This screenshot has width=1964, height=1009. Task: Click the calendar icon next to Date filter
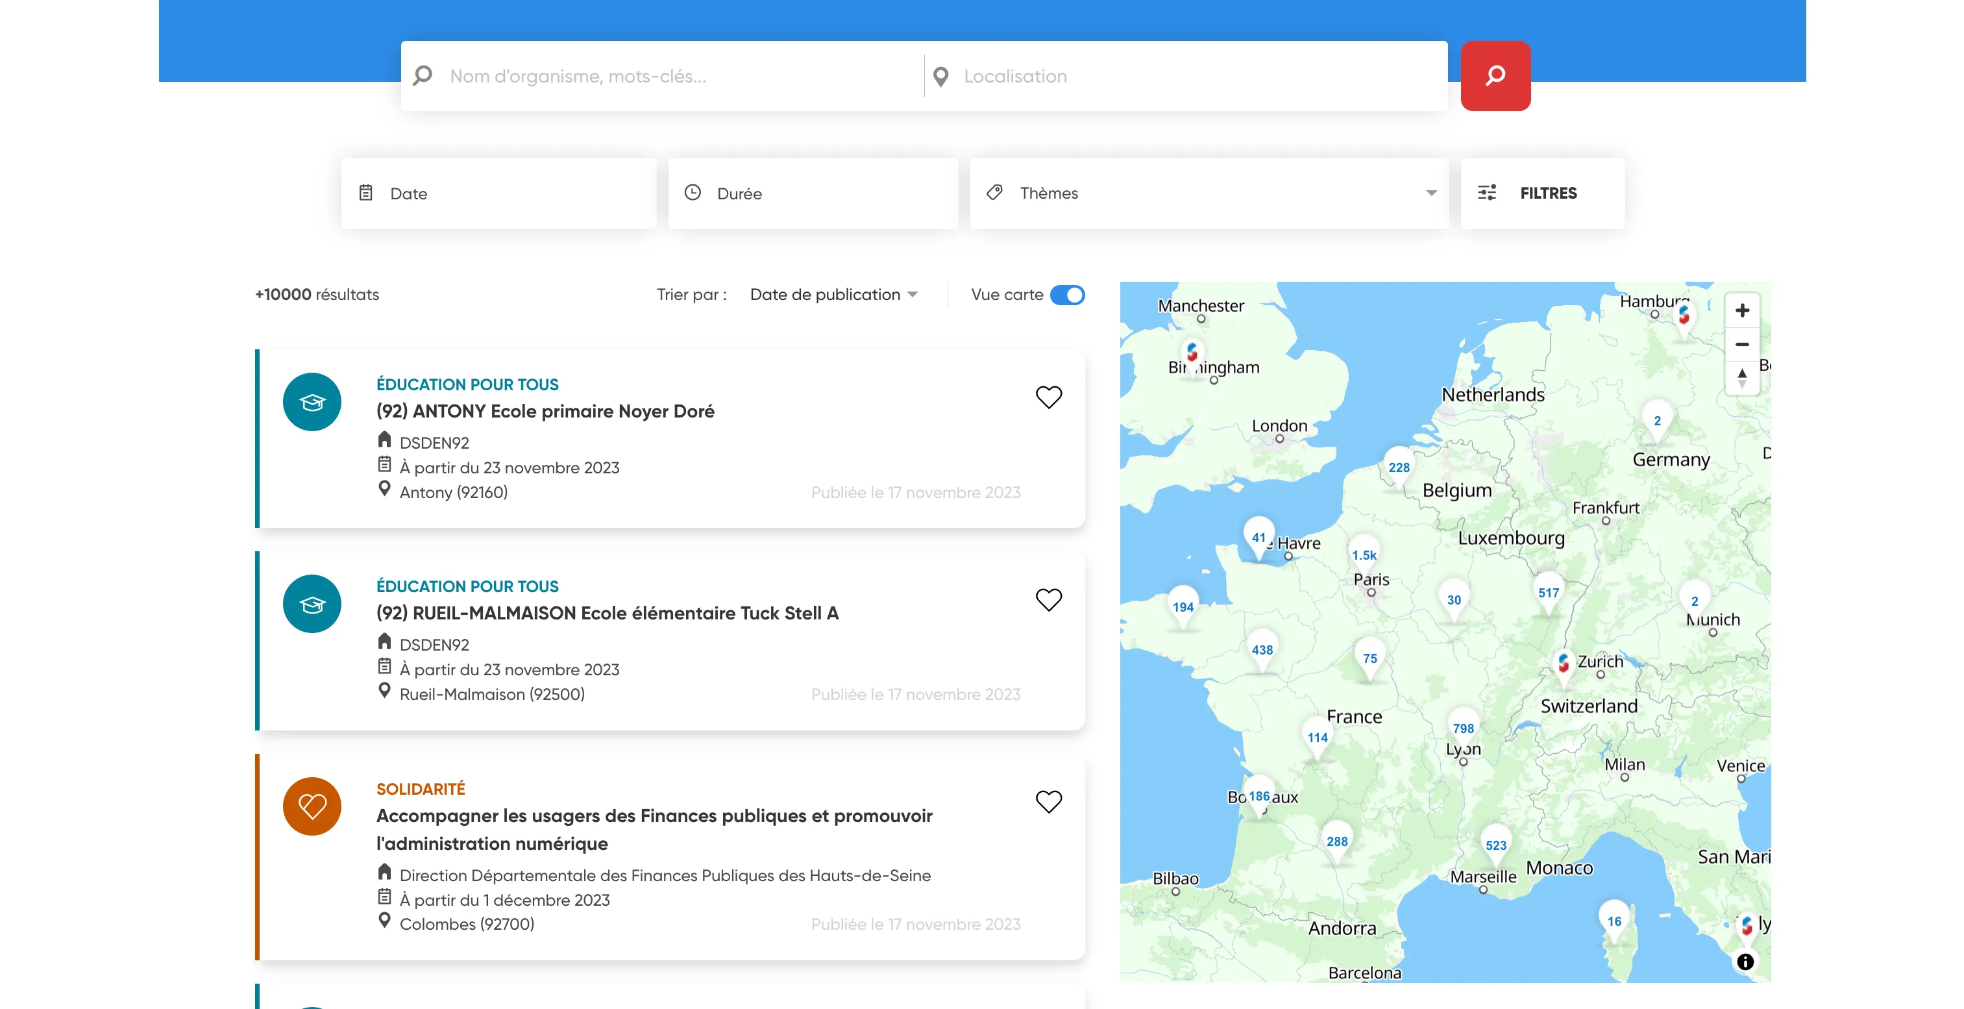click(x=365, y=192)
